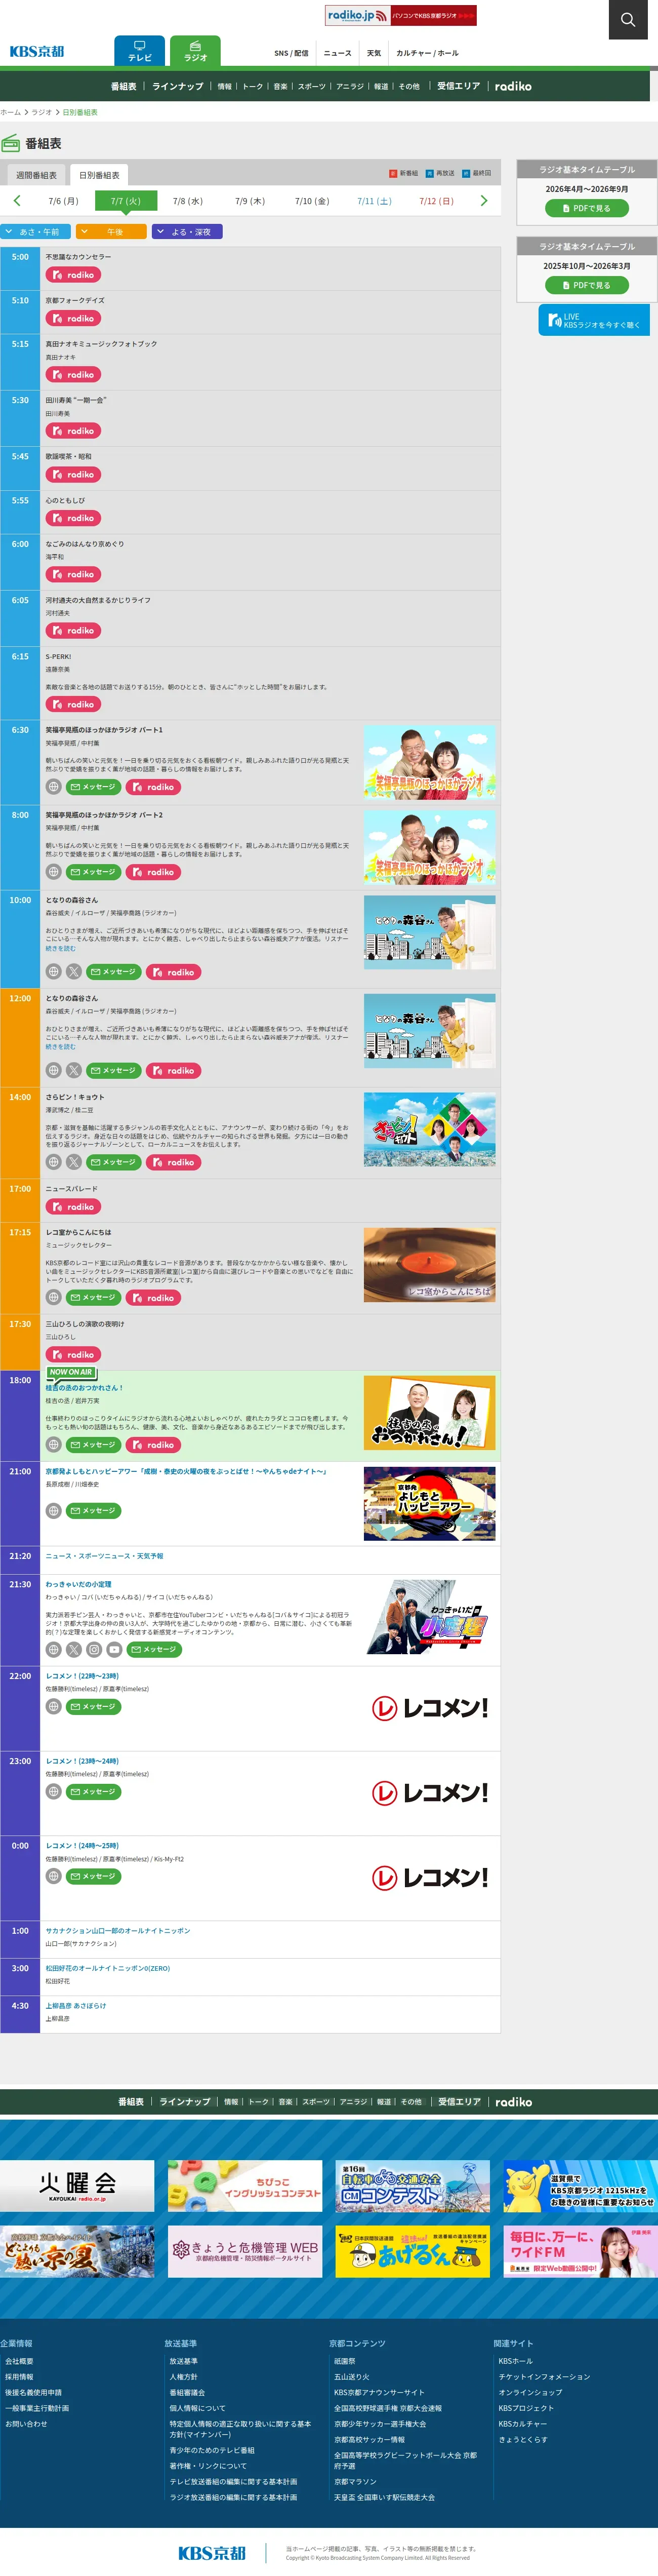This screenshot has width=658, height=2576.
Task: Click the KBS京都 header logo
Action: click(37, 52)
